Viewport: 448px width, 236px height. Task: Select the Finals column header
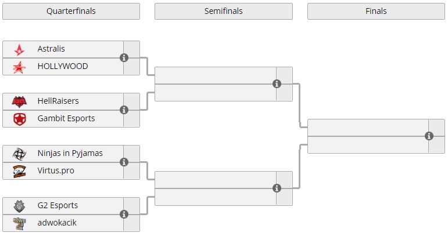[x=376, y=11]
